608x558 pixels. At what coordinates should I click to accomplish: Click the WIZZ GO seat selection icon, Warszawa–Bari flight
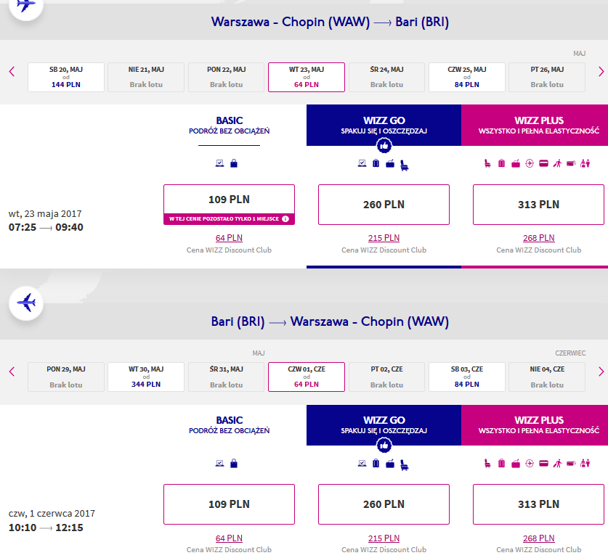click(x=404, y=165)
